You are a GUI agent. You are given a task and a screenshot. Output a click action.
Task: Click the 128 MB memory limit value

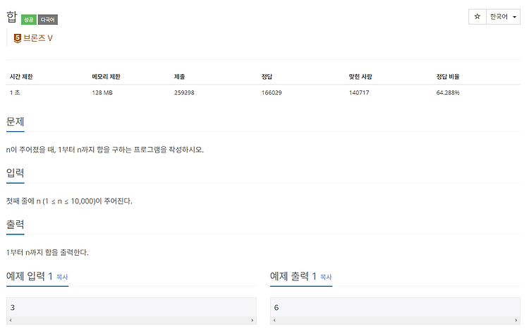point(102,93)
